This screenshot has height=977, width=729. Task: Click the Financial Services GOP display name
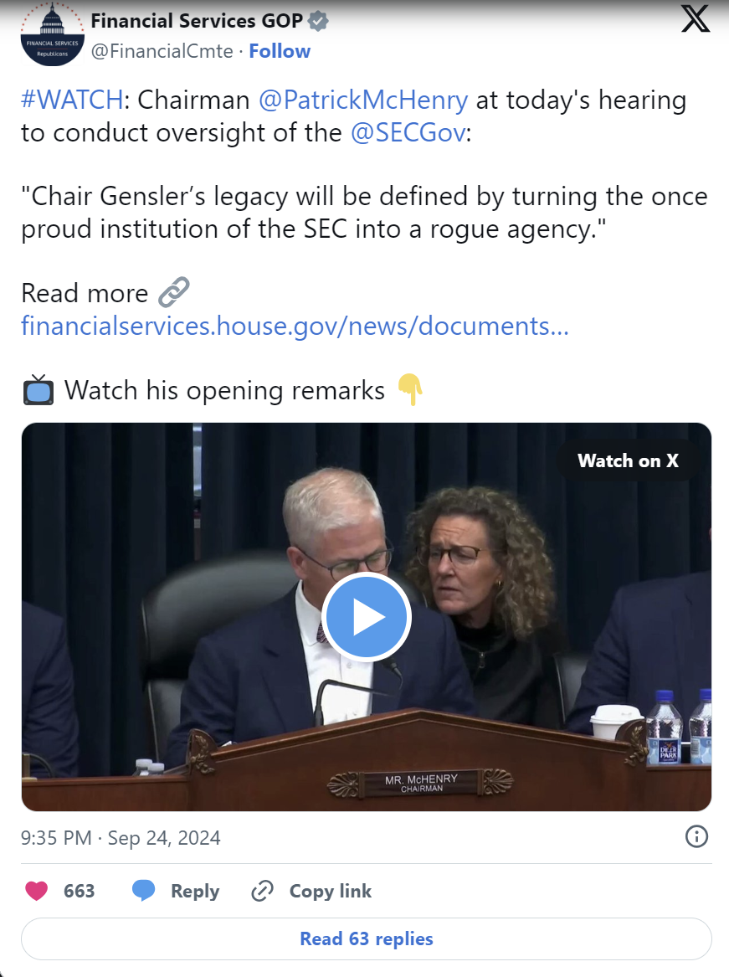click(197, 21)
